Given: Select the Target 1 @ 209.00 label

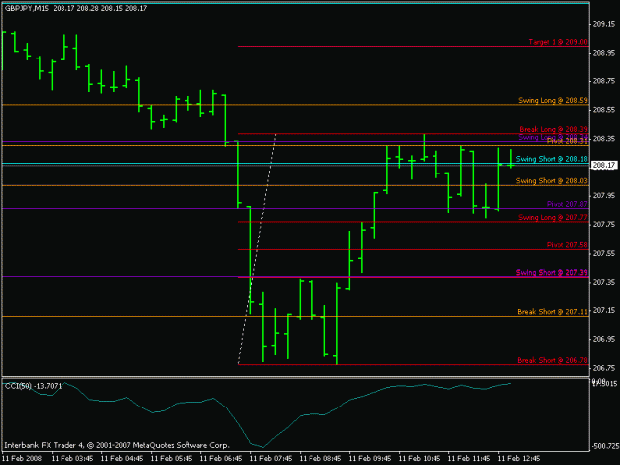Looking at the screenshot, I should [558, 42].
